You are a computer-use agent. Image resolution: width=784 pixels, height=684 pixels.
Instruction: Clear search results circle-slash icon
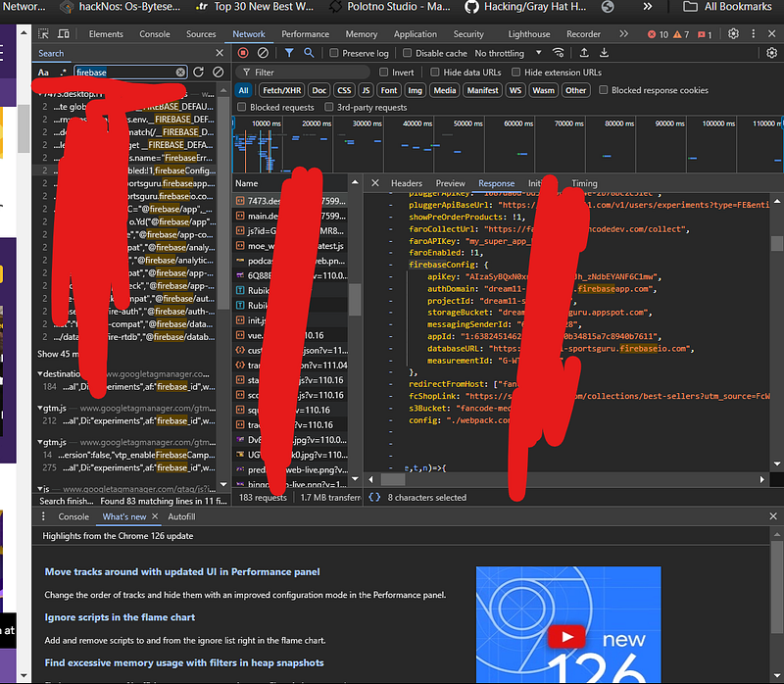218,72
